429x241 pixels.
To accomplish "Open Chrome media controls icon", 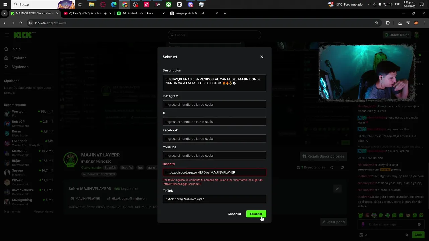I will tap(408, 23).
